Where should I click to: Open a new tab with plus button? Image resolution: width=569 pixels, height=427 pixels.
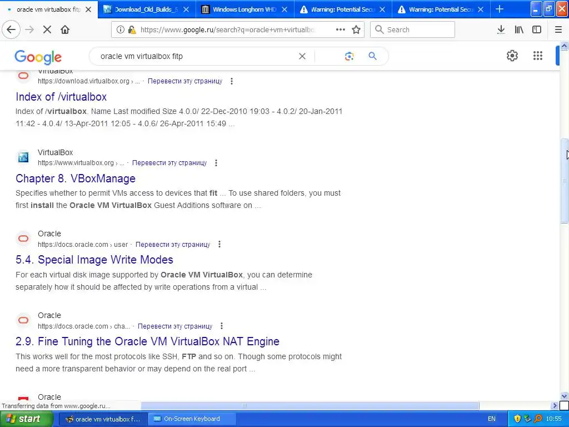(x=500, y=9)
